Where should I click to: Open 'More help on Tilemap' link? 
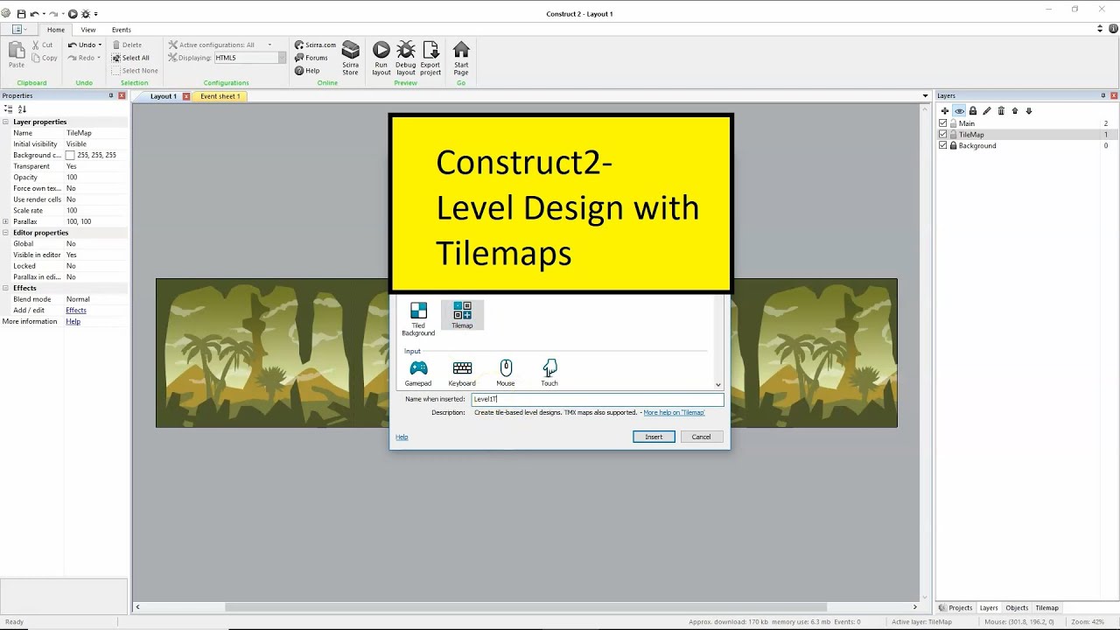click(x=674, y=412)
